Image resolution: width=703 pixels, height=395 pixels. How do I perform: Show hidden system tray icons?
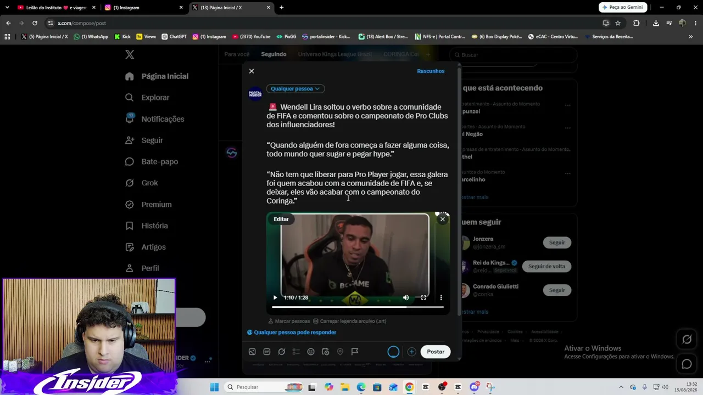tap(621, 387)
